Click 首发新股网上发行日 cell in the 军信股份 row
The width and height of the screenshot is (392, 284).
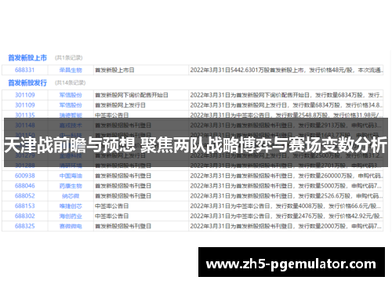click(x=120, y=105)
